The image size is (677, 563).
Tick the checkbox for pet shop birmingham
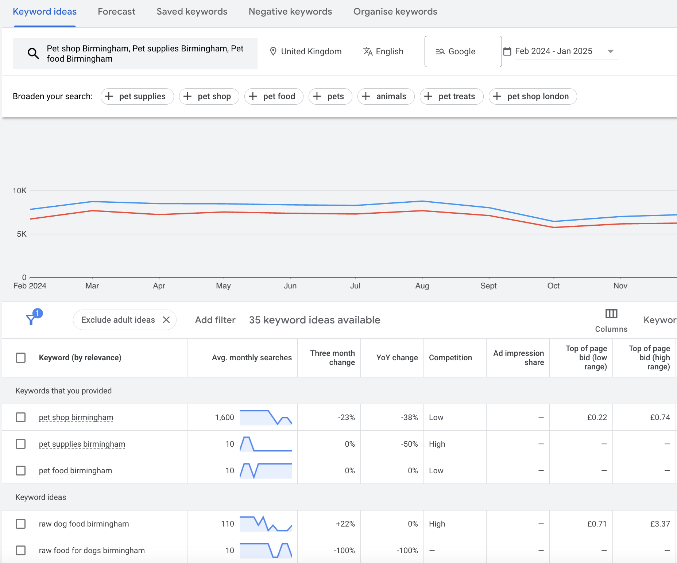[21, 417]
